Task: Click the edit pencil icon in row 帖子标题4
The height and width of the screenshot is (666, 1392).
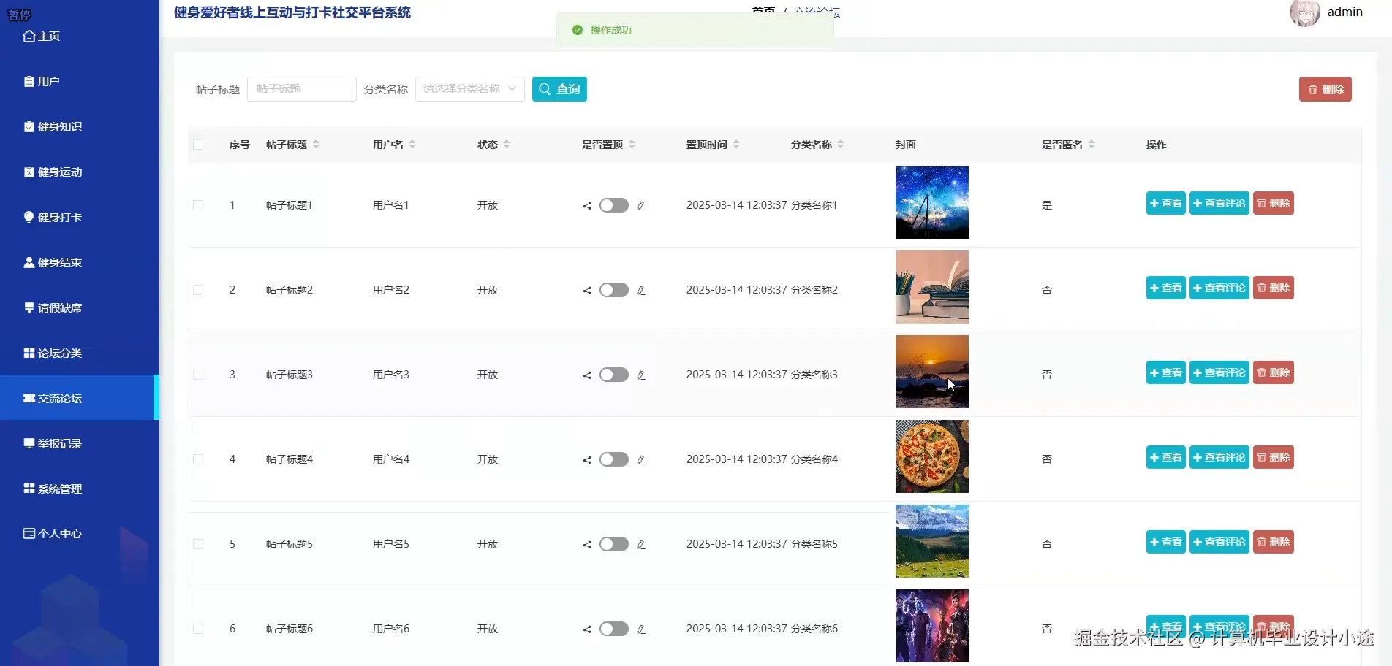Action: tap(641, 460)
